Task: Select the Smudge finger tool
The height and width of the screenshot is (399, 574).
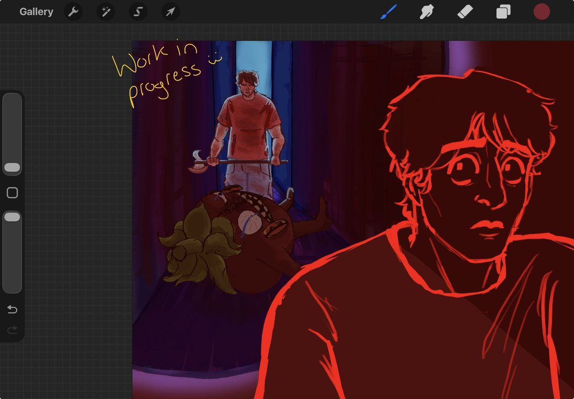Action: [x=427, y=11]
